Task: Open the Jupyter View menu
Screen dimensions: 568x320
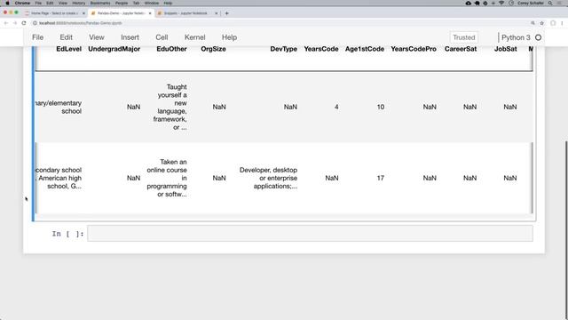Action: click(x=97, y=37)
